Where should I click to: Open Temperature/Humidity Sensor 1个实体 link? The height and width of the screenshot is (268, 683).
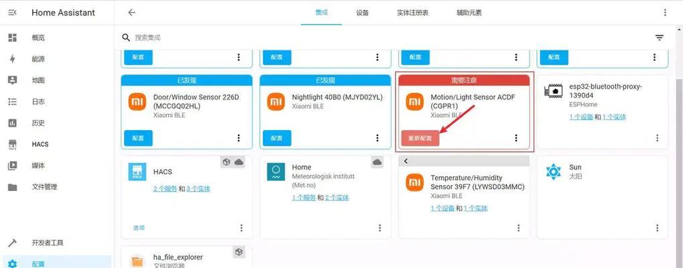pos(476,208)
